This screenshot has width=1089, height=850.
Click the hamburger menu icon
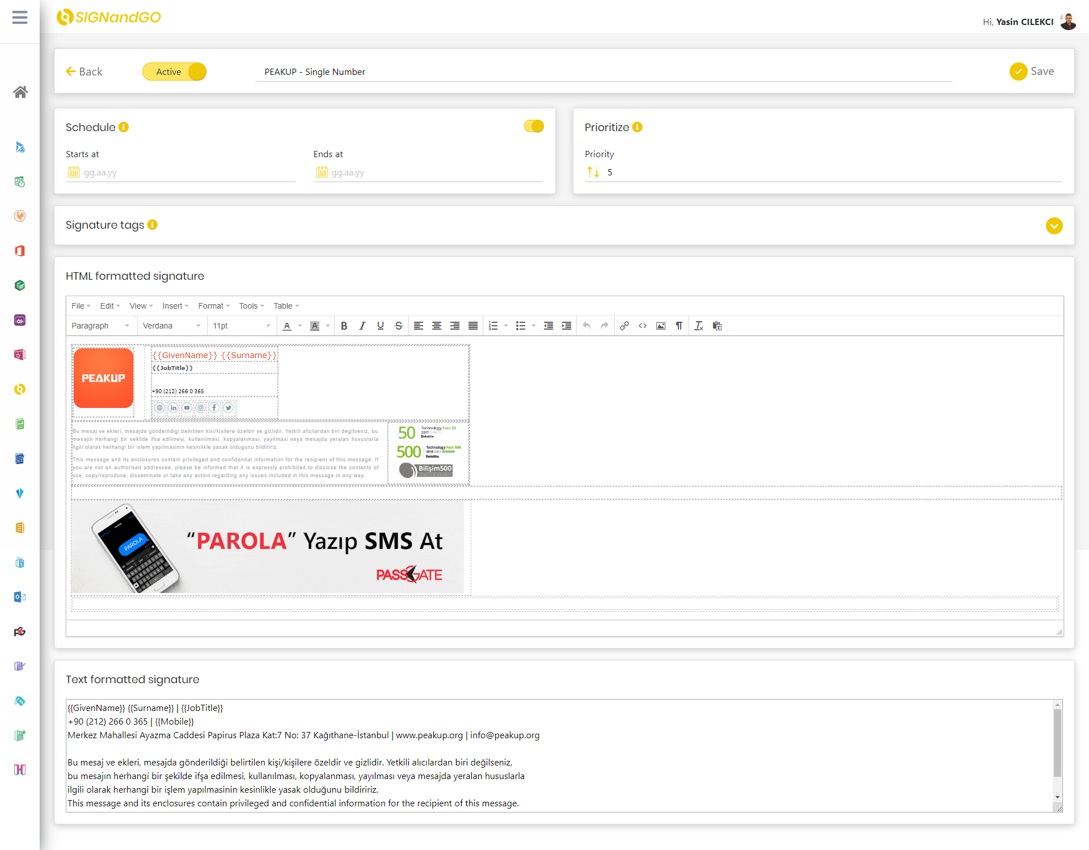[x=20, y=18]
